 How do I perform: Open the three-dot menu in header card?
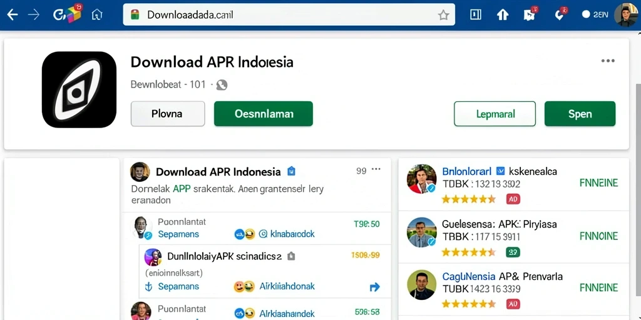click(x=608, y=61)
